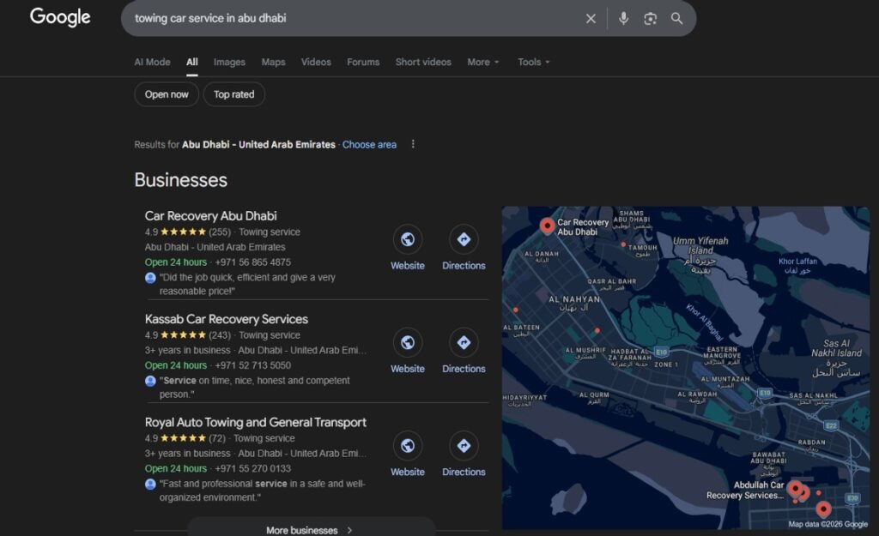Open the three-dot menu next to Choose area
Image resolution: width=879 pixels, height=536 pixels.
tap(413, 144)
